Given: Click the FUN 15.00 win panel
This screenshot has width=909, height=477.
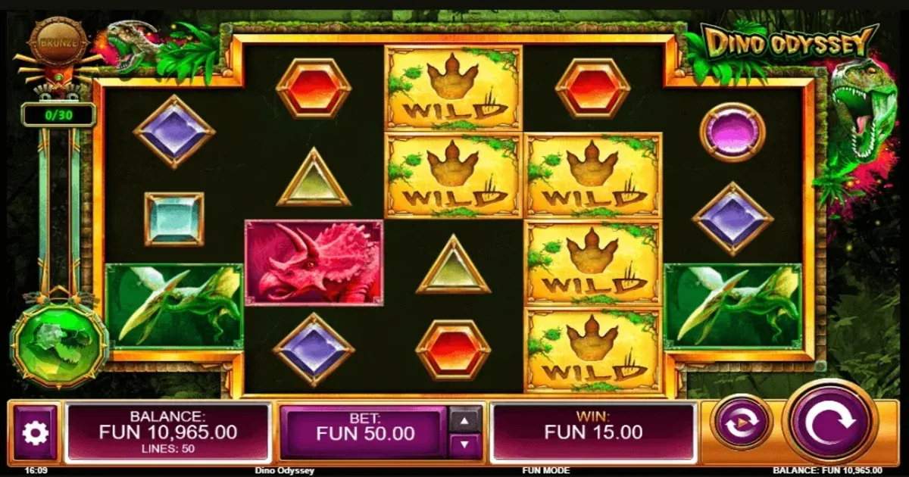Looking at the screenshot, I should tap(594, 432).
